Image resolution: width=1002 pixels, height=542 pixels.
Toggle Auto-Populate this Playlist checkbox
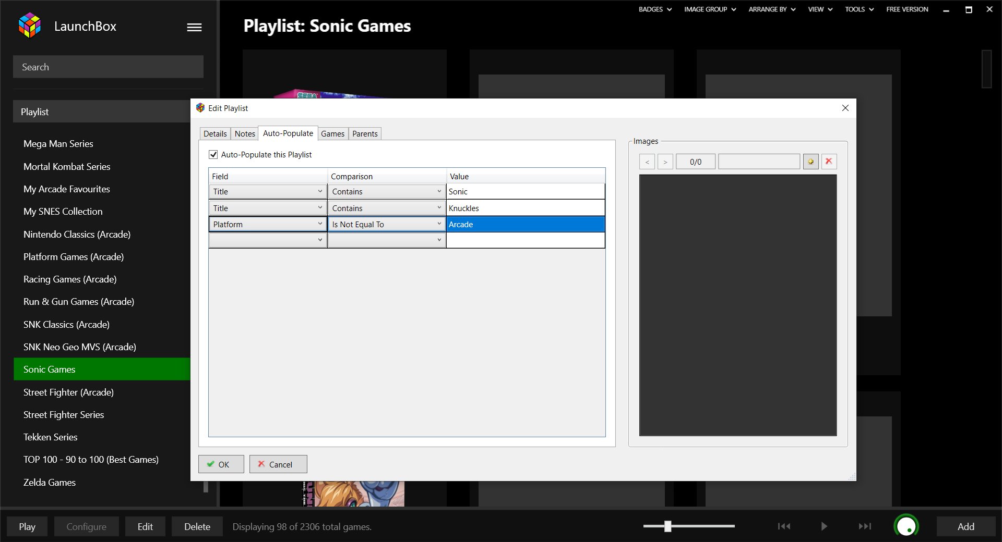(x=213, y=154)
